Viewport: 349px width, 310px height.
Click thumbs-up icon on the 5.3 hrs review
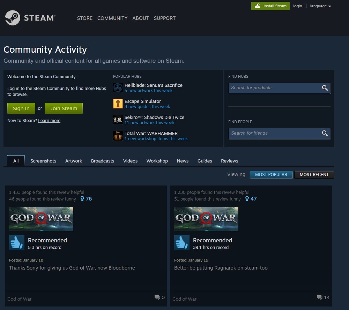click(17, 242)
